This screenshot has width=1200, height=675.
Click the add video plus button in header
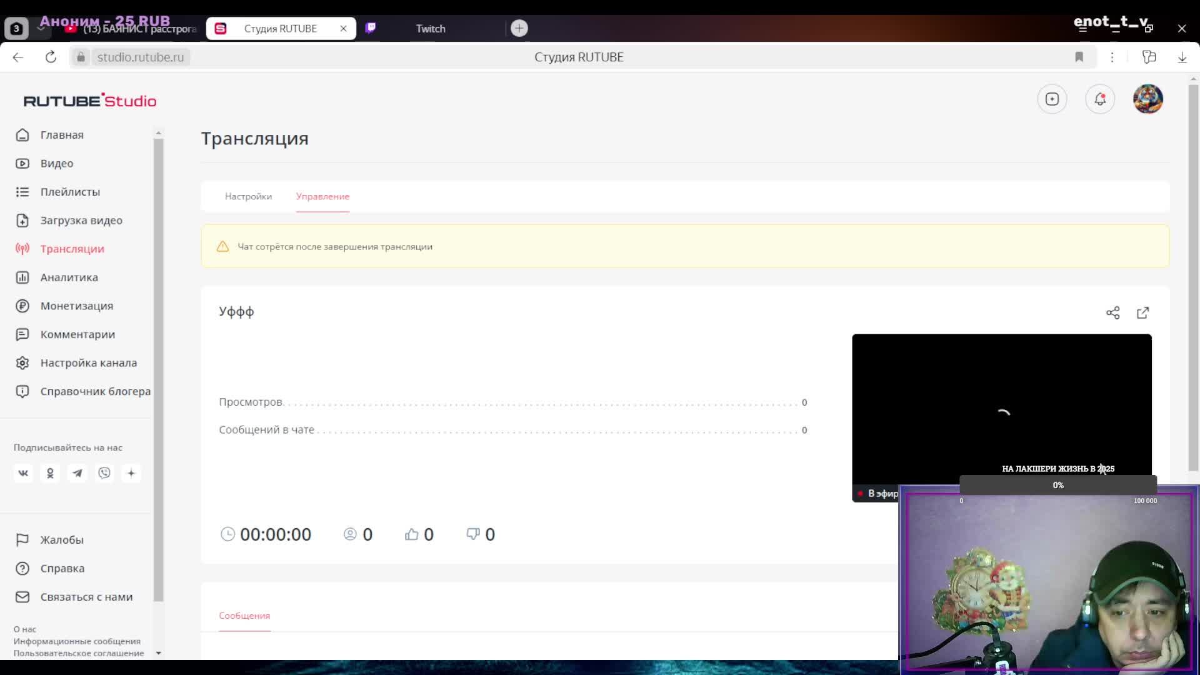point(1052,99)
